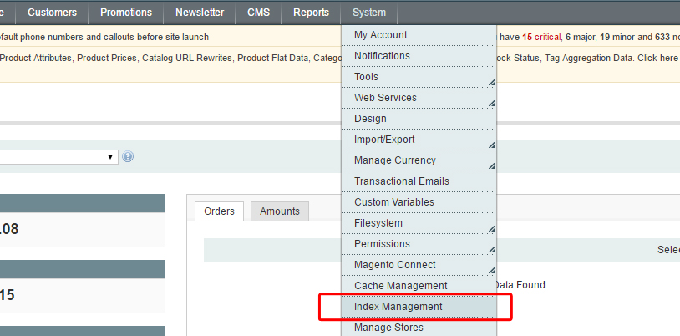The height and width of the screenshot is (336, 680).
Task: Switch to the Amounts tab
Action: [x=280, y=211]
